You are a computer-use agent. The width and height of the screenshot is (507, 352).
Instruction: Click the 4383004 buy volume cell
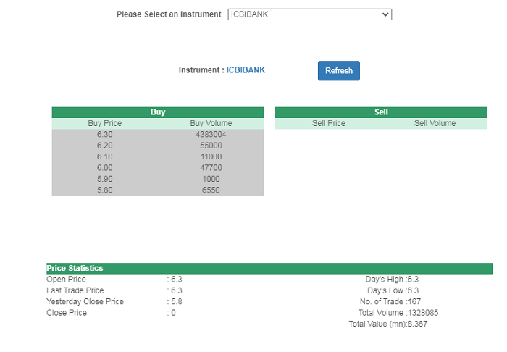coord(211,135)
